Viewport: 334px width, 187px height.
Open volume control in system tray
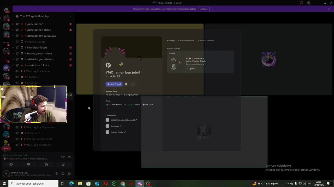(304, 184)
